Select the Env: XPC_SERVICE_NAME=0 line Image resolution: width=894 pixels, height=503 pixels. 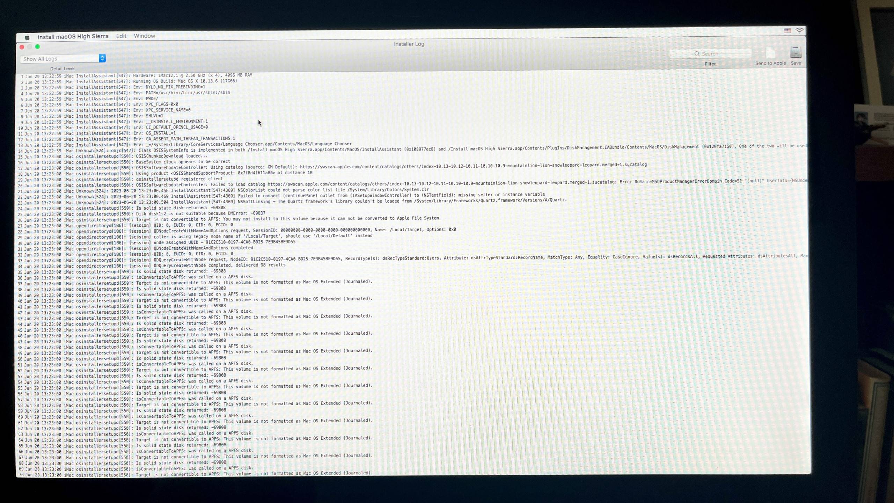(105, 110)
